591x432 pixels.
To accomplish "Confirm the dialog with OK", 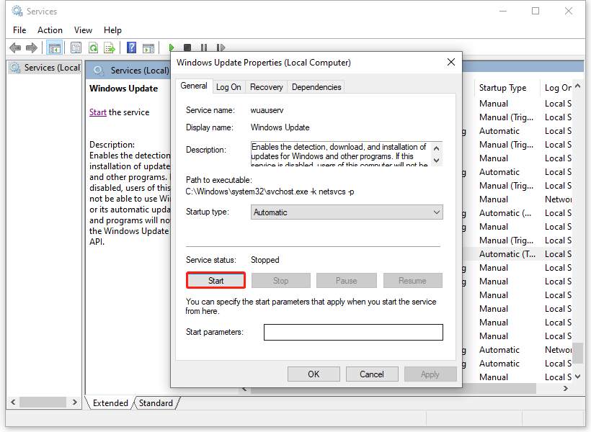I will coord(314,374).
